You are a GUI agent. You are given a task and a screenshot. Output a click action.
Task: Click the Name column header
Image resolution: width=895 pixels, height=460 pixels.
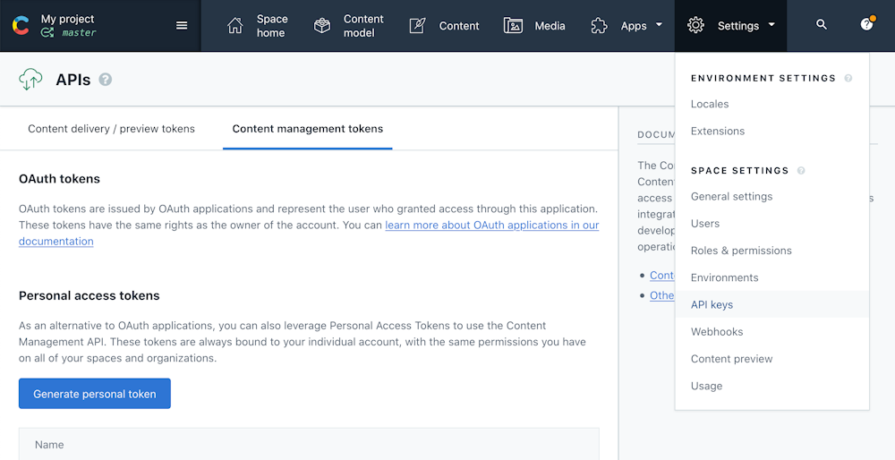(49, 445)
